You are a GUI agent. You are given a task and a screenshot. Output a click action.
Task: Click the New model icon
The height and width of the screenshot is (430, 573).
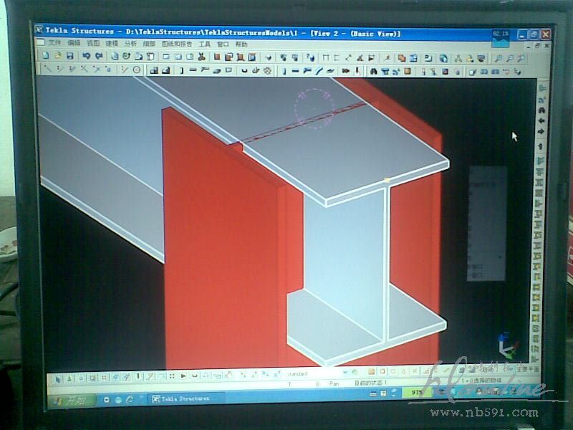point(45,56)
